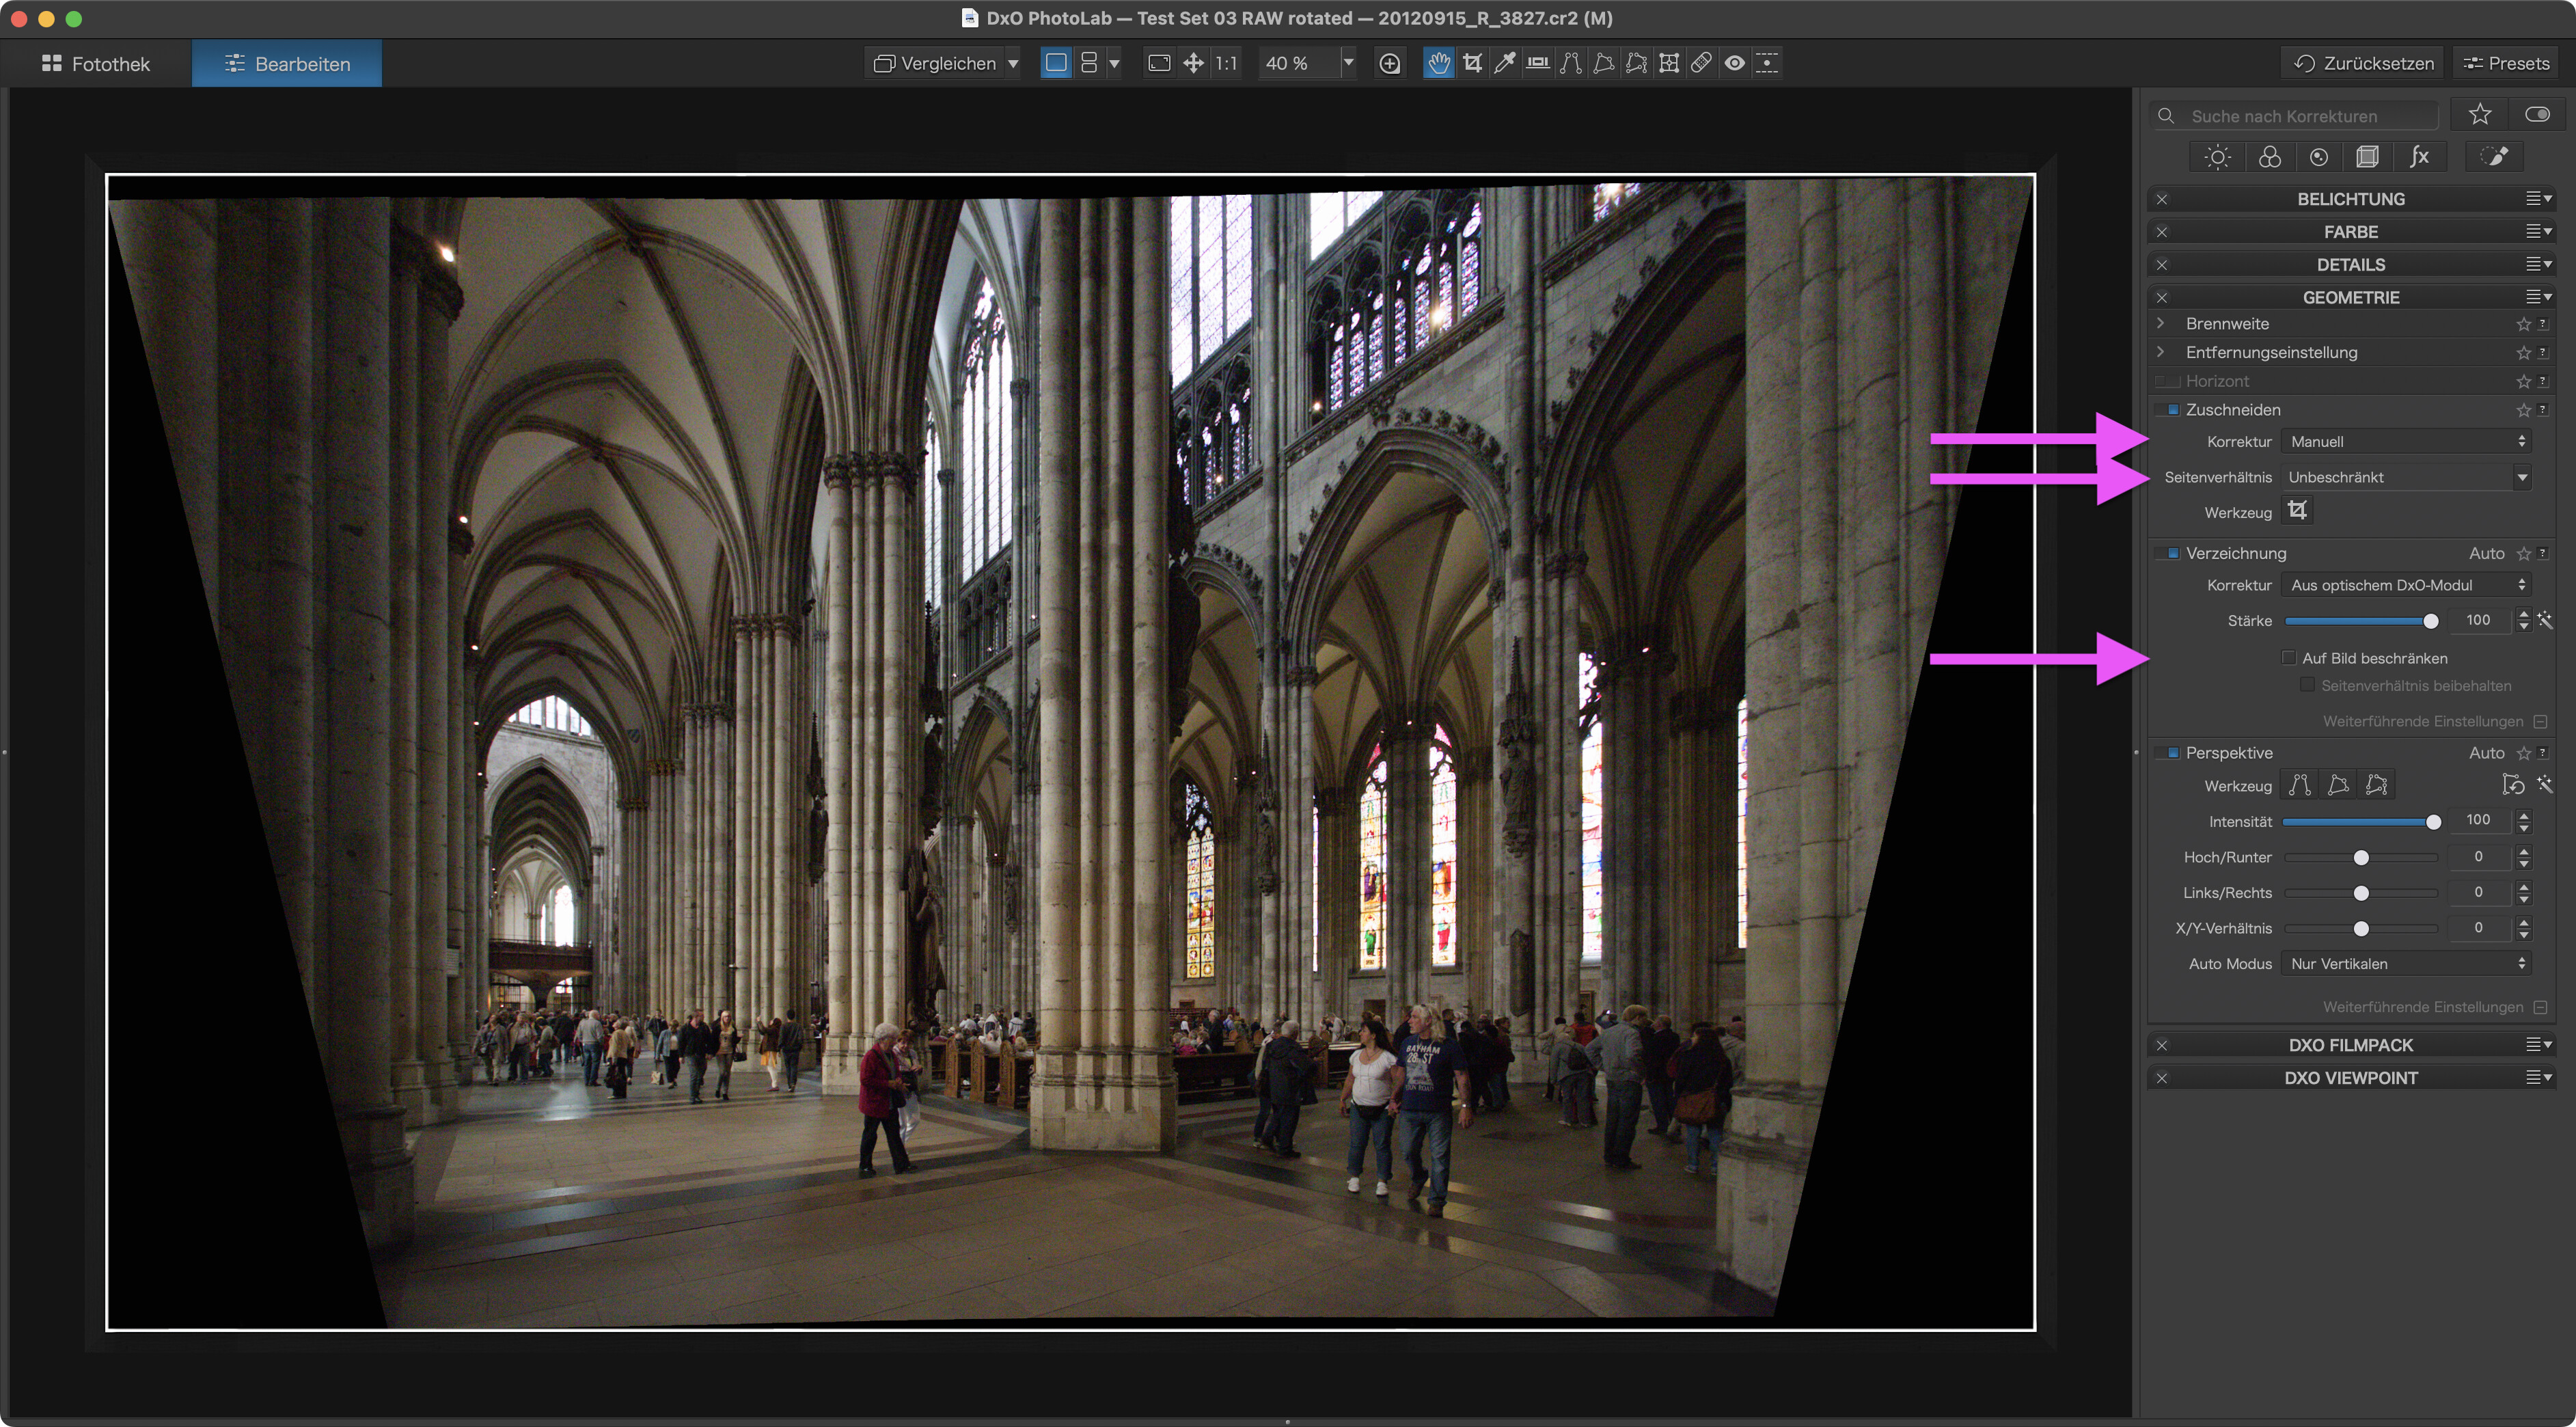Switch to the Fotothek tab

click(x=96, y=64)
